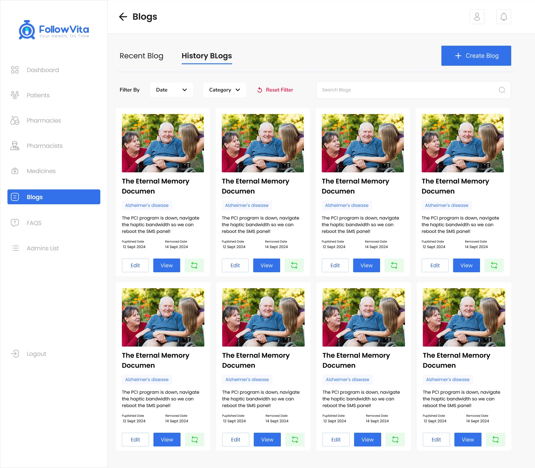Click Edit on the first blog card

(135, 265)
